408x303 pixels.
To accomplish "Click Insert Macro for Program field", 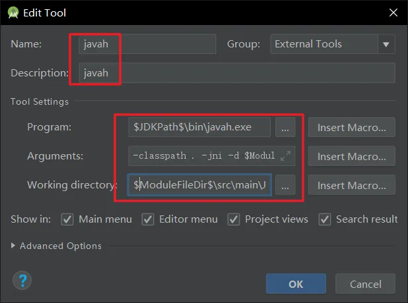I will point(356,128).
